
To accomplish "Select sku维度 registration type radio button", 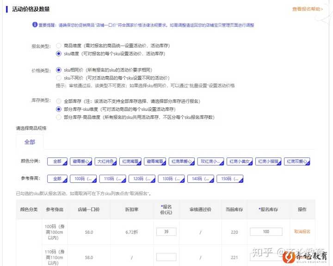I will 58,54.
